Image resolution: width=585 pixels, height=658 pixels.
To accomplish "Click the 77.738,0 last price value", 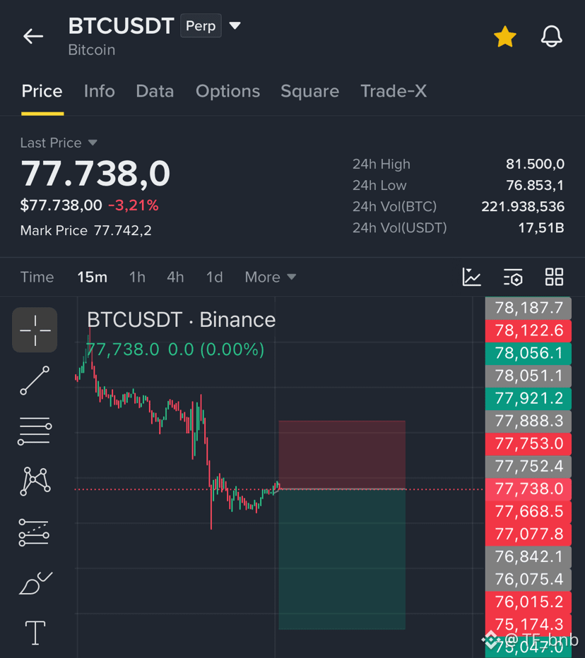I will (x=95, y=173).
